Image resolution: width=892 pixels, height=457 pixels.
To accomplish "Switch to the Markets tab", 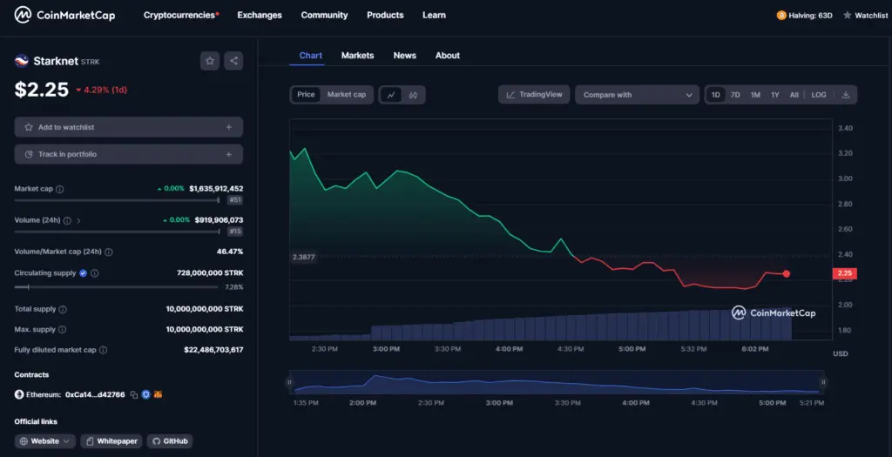I will [357, 56].
